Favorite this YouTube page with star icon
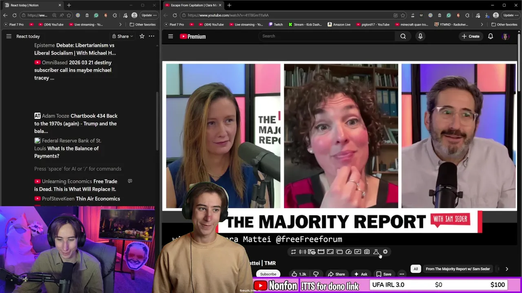522x293 pixels. (403, 15)
